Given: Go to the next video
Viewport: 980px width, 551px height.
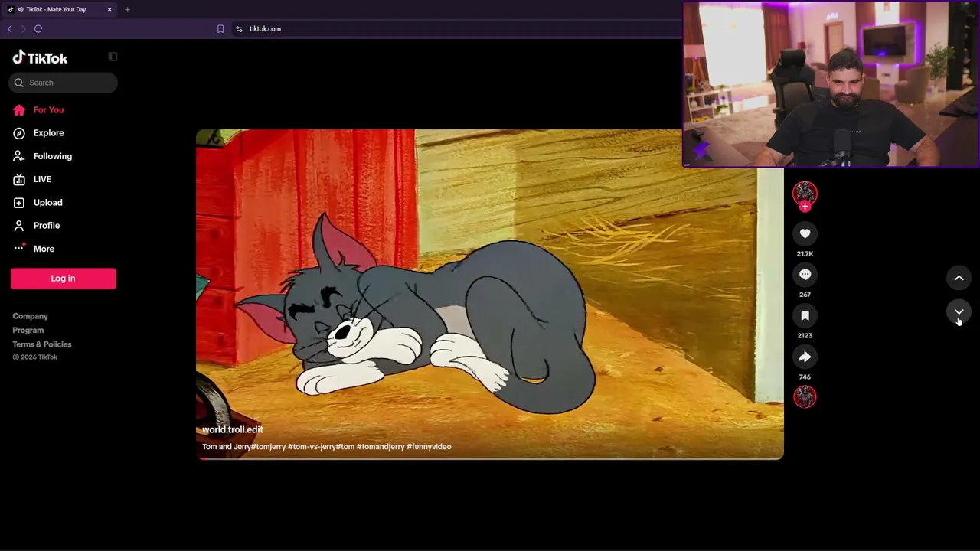Looking at the screenshot, I should click(959, 311).
